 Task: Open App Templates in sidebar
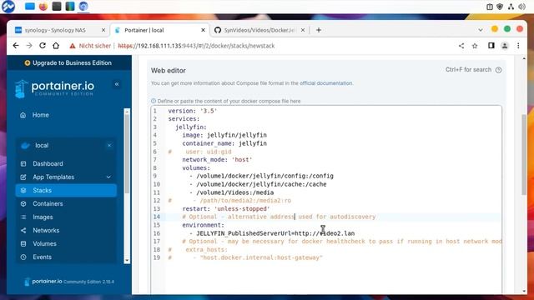tap(53, 177)
